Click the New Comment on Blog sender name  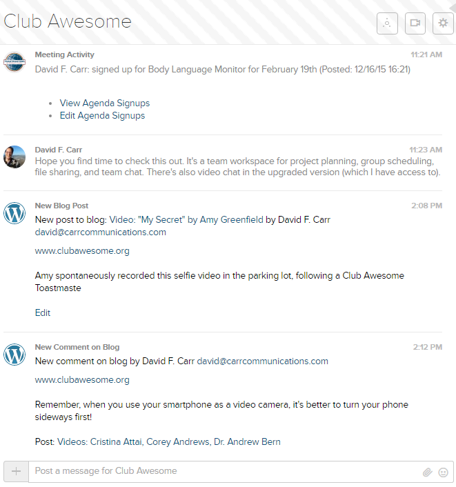tap(77, 347)
